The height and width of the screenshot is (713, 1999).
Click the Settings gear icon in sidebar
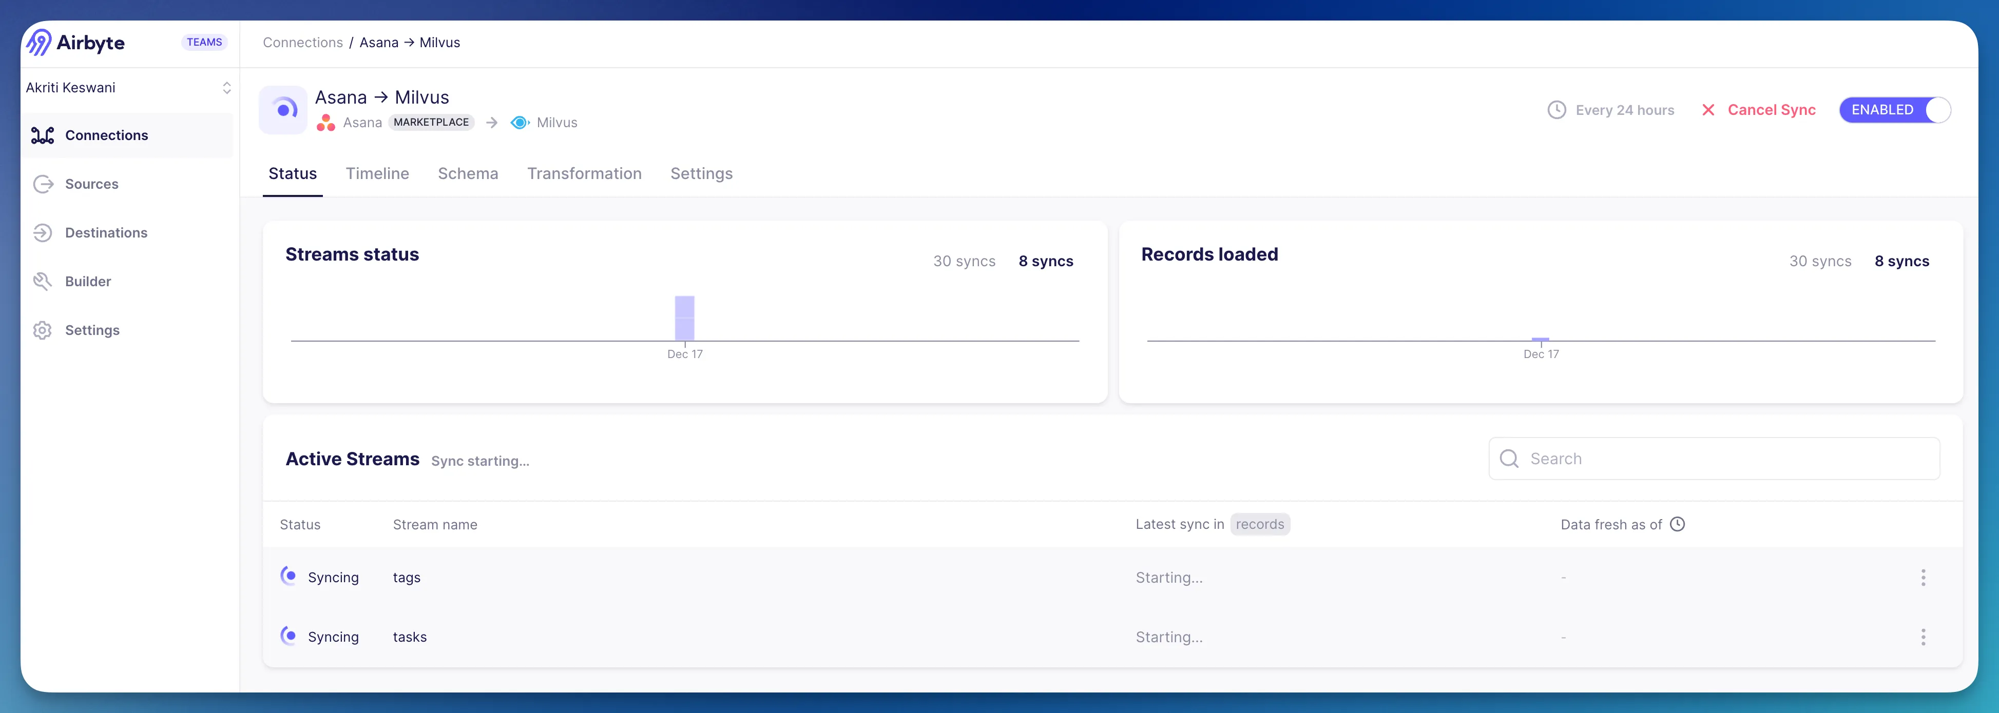43,330
